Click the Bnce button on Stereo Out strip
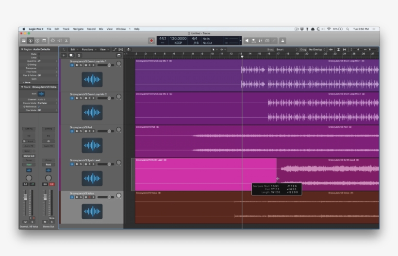Screen dimensions: 398x256 51,218
